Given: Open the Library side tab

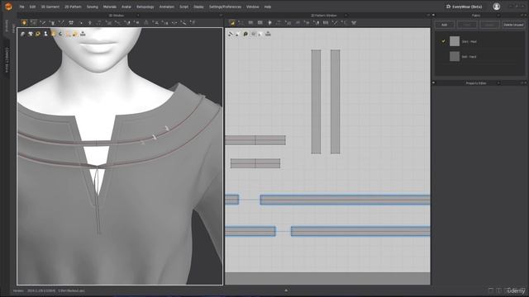Looking at the screenshot, I should click(14, 27).
